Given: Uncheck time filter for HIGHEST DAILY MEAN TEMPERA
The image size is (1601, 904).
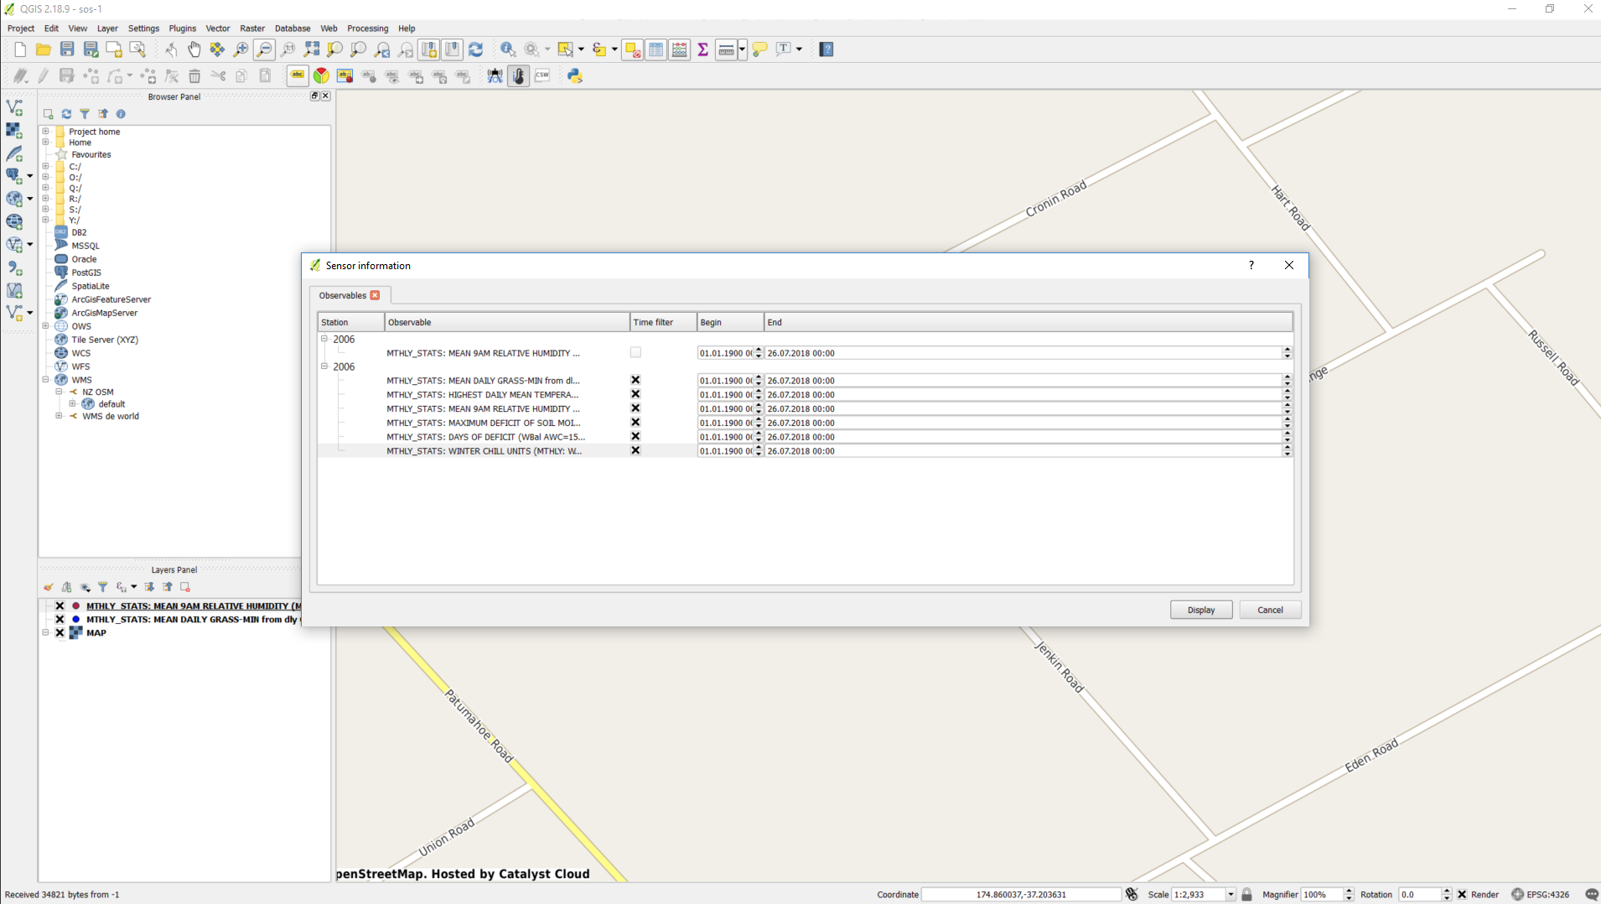Looking at the screenshot, I should [x=635, y=394].
